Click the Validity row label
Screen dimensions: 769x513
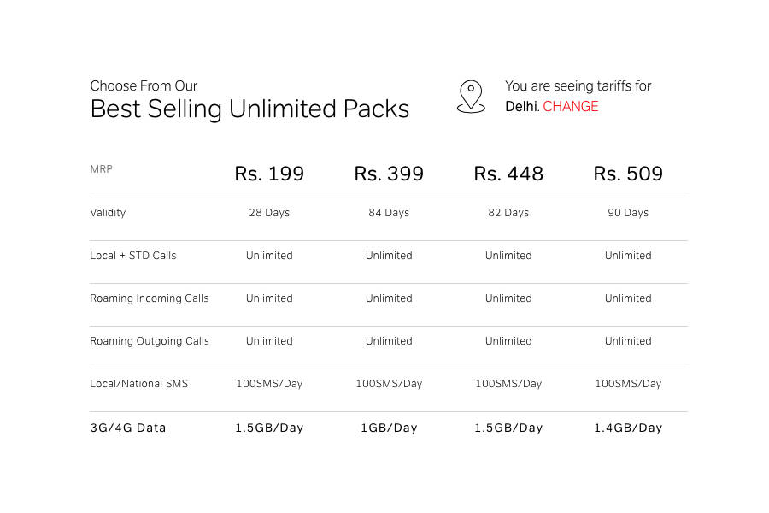(x=108, y=213)
